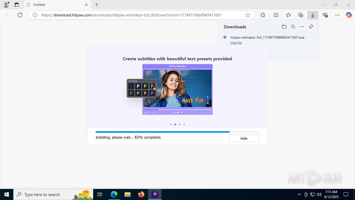Select the fourth carousel dot

pos(184,124)
